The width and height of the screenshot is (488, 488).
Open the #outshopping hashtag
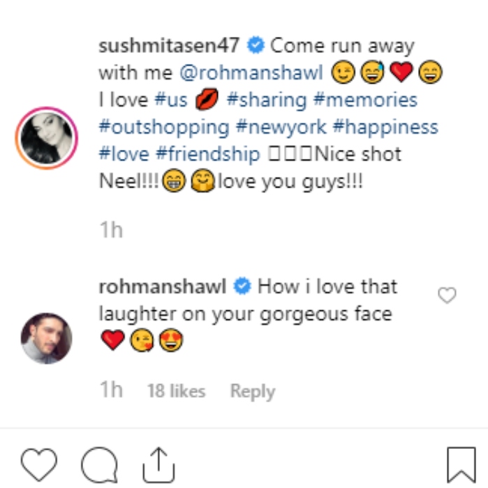(x=164, y=127)
